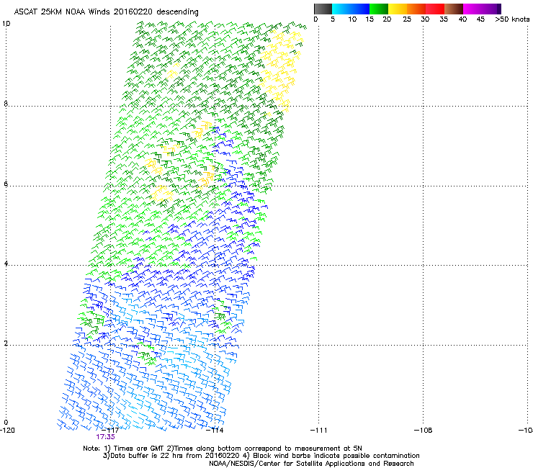
Task: Click the gray 0-5 knots color band
Action: tap(323, 9)
